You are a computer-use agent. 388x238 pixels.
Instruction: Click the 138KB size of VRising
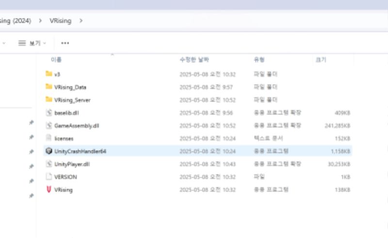[342, 190]
